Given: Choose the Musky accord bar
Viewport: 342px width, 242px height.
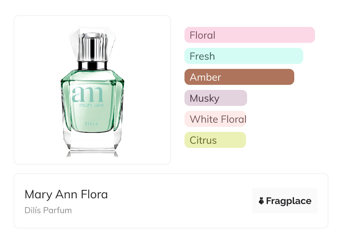Looking at the screenshot, I should [x=216, y=98].
